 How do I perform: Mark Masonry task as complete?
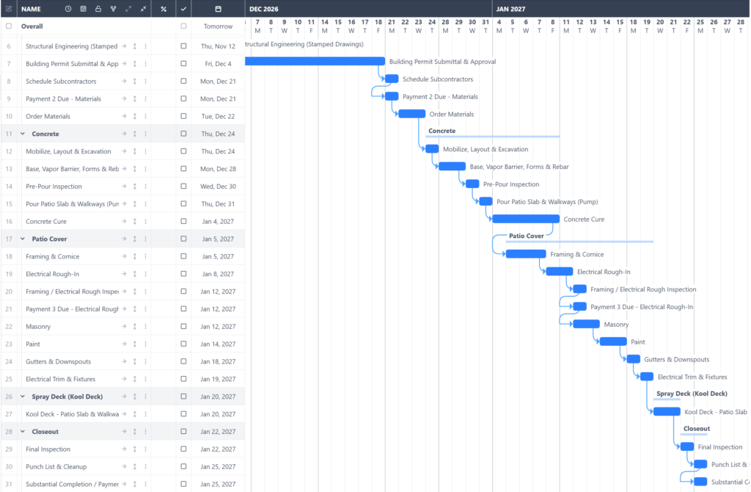point(183,326)
